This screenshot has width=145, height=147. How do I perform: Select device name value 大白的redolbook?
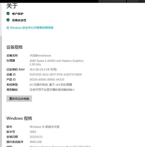[40, 56]
